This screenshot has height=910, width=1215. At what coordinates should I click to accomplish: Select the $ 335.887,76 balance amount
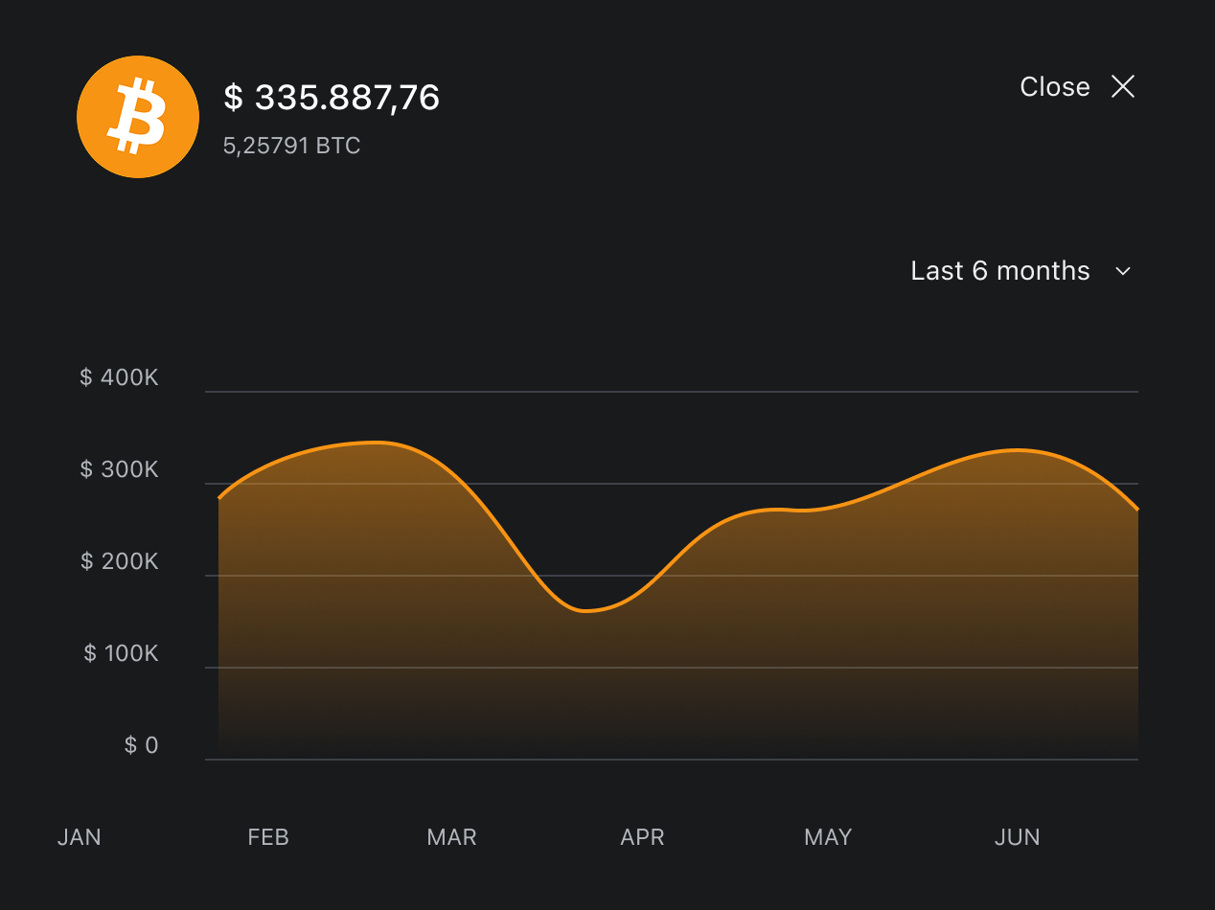point(332,98)
